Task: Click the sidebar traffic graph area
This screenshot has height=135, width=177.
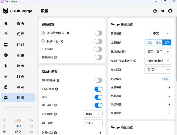Action: [18, 112]
